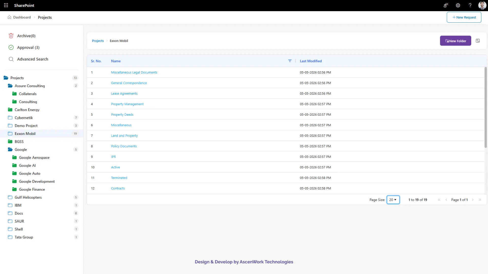The height and width of the screenshot is (274, 488).
Task: Collapse the Google folder tree
Action: tap(10, 149)
